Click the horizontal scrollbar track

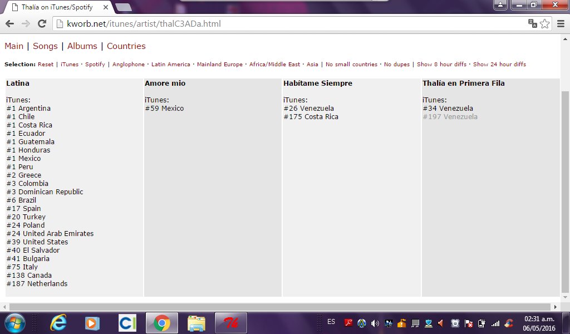(x=280, y=307)
